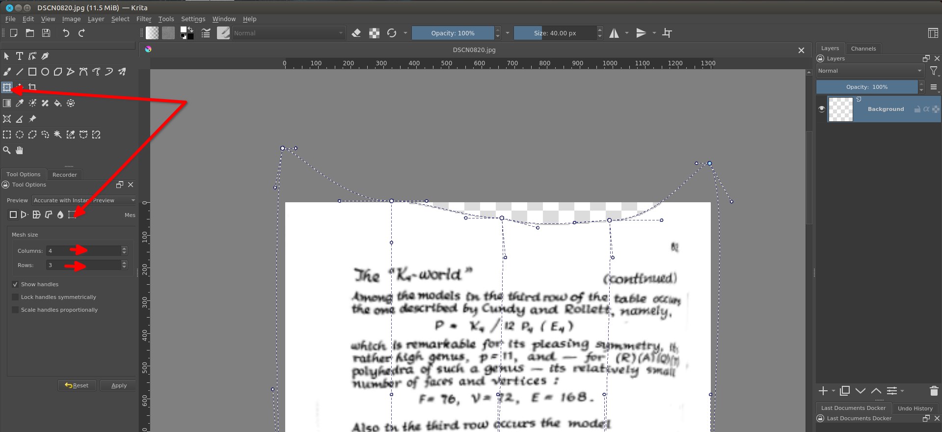
Task: Toggle eraser mode in the toolbar
Action: [x=356, y=33]
